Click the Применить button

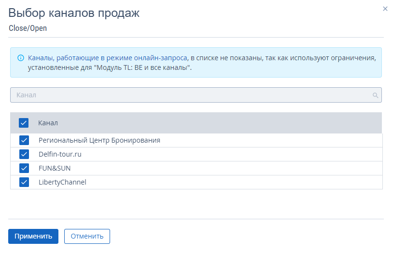point(33,236)
